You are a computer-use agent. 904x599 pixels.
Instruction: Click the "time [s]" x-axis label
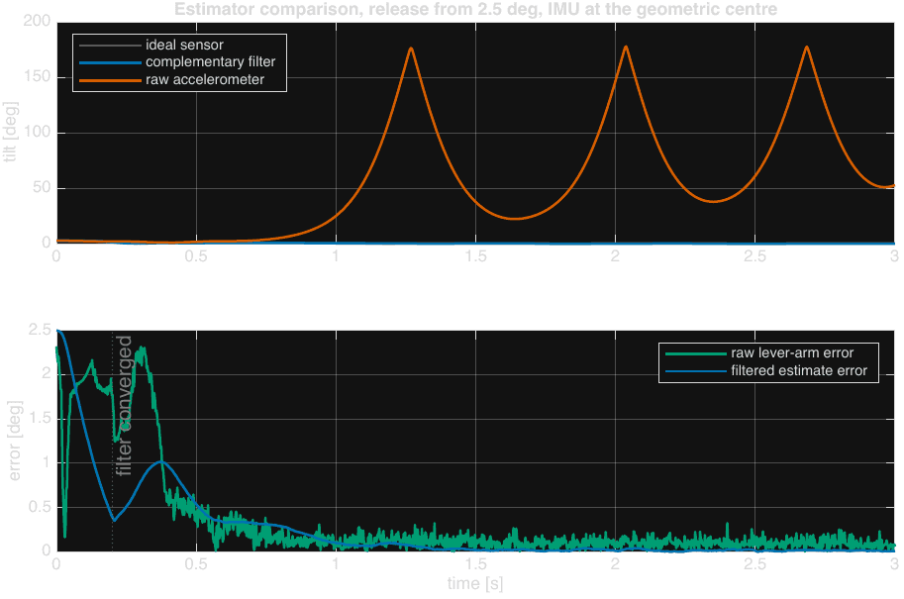475,583
